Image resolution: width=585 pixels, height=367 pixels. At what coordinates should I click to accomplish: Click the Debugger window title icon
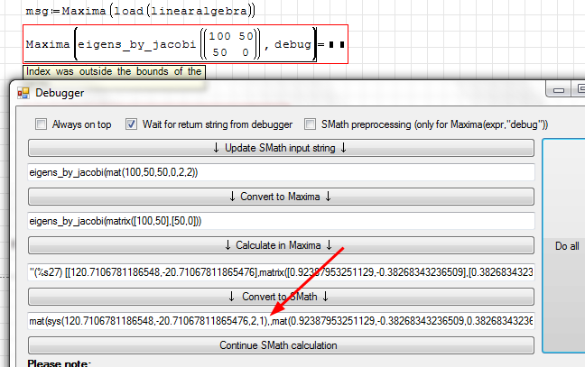coord(23,92)
